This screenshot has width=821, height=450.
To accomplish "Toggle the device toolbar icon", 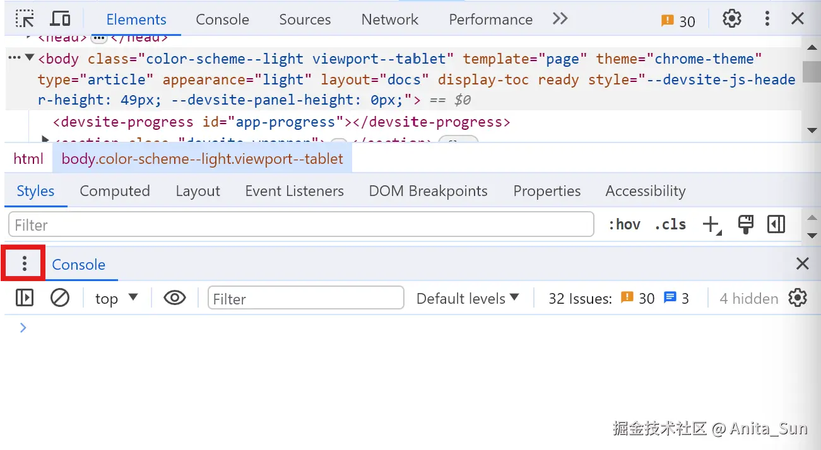I will [60, 19].
